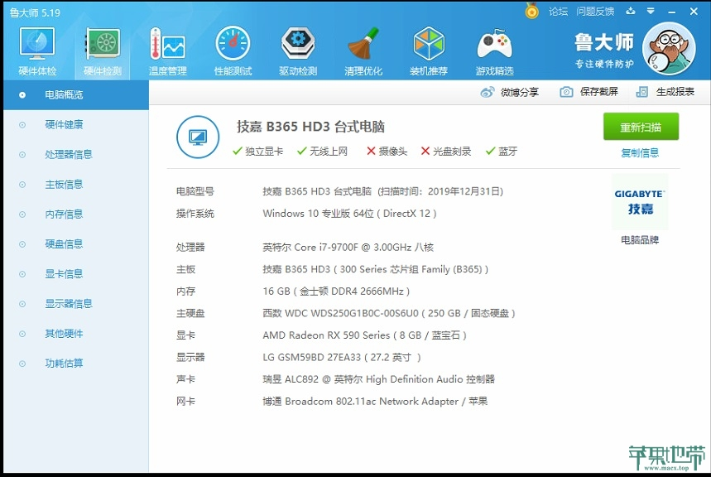
Task: Switch to the 硬件健康 sidebar tab
Action: point(75,125)
